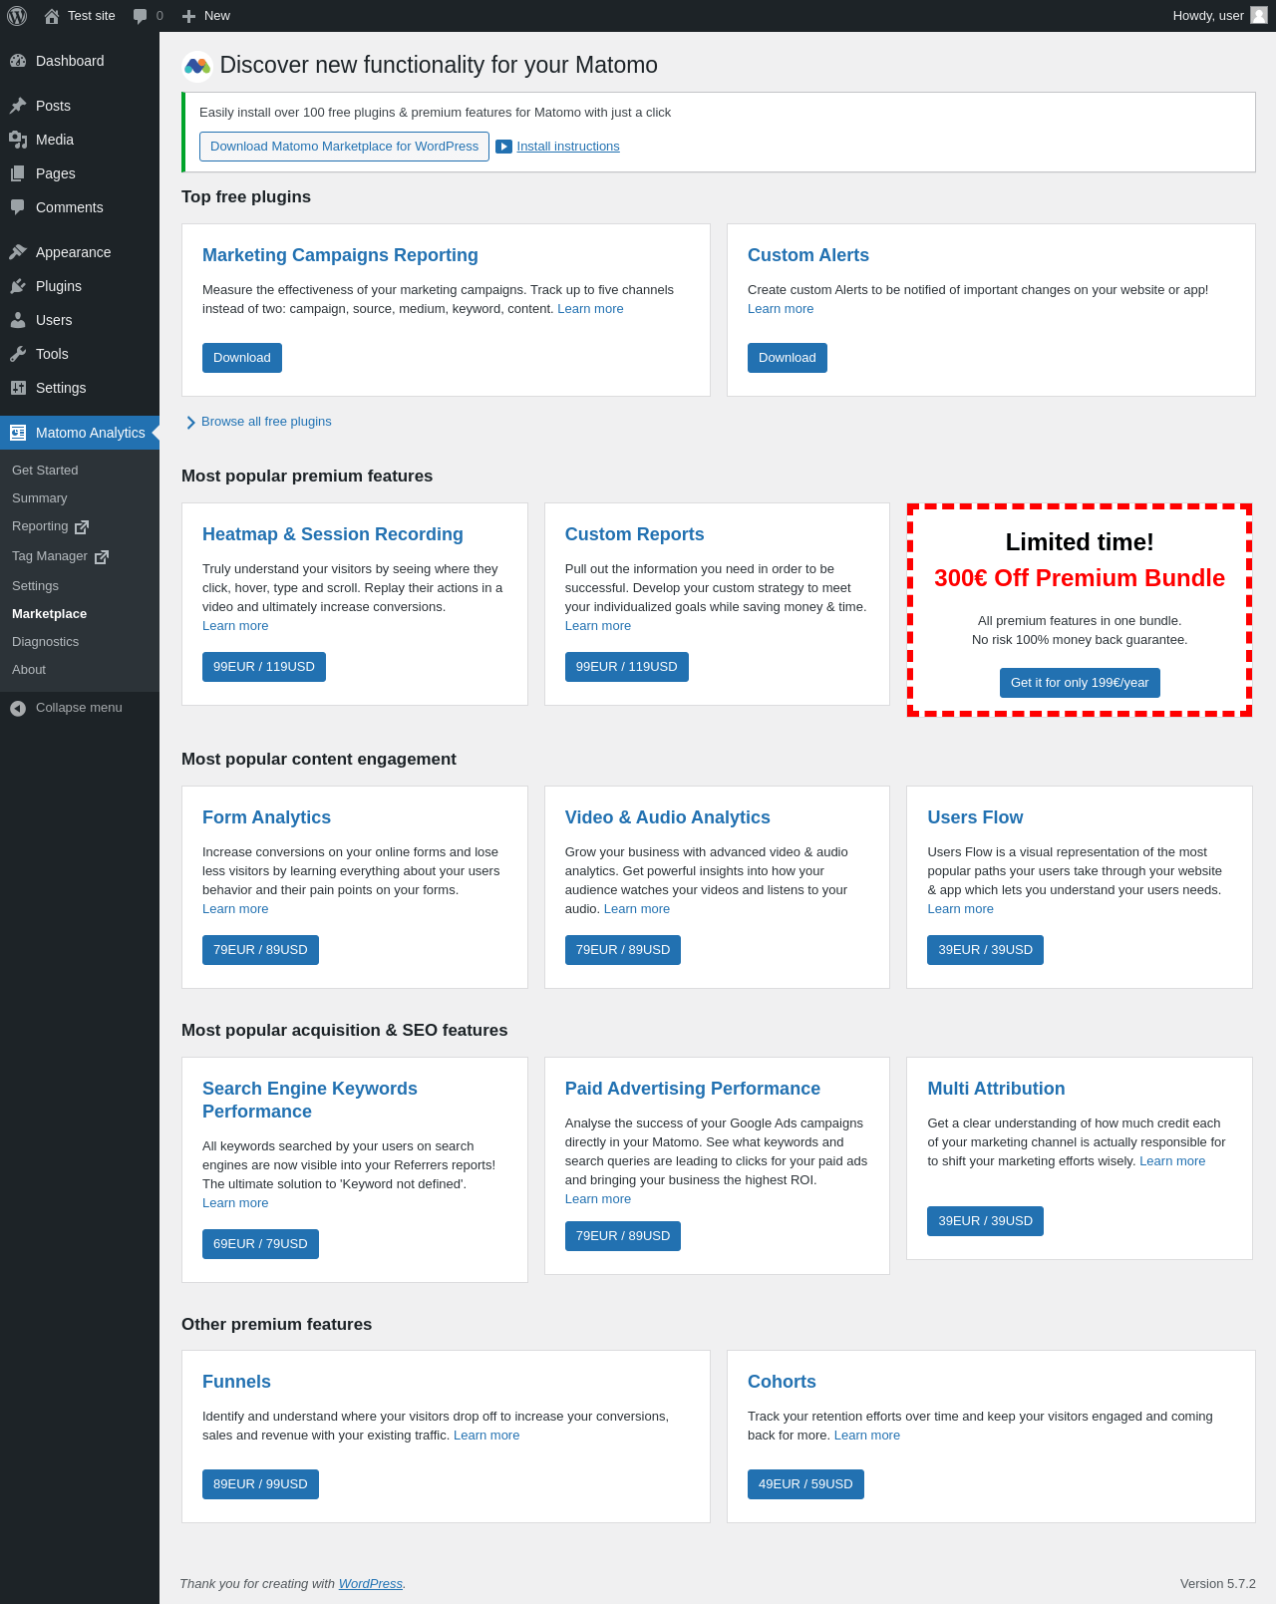Click Form Analytics 79EUR price button
The width and height of the screenshot is (1276, 1604).
(x=260, y=950)
